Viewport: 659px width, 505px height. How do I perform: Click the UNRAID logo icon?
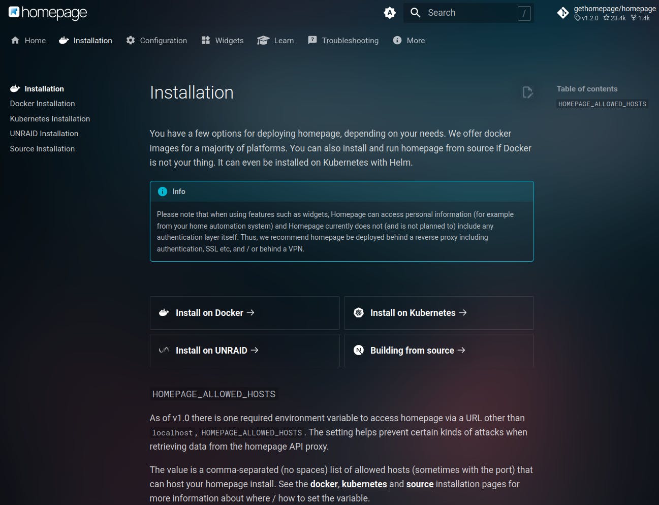coord(164,351)
